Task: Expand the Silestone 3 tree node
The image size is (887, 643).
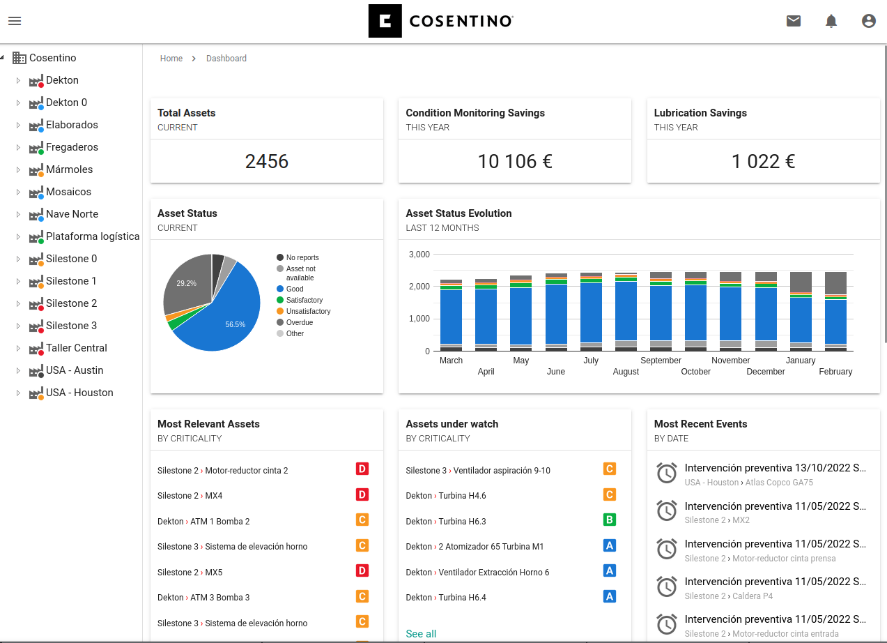Action: [19, 326]
